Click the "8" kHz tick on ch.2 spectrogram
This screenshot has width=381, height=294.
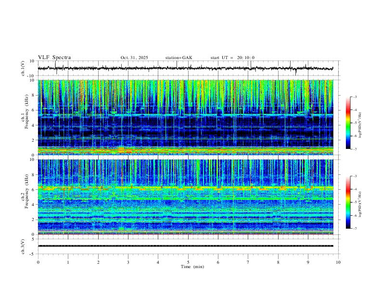point(33,175)
